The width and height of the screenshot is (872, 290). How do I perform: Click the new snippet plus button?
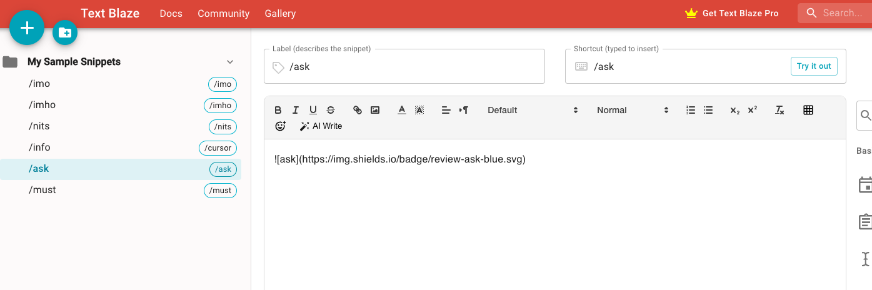(x=27, y=27)
